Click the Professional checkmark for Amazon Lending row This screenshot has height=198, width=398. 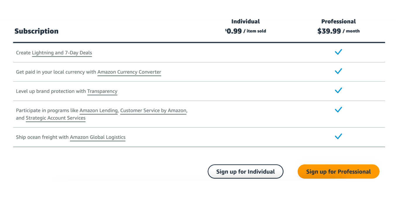[x=338, y=110]
